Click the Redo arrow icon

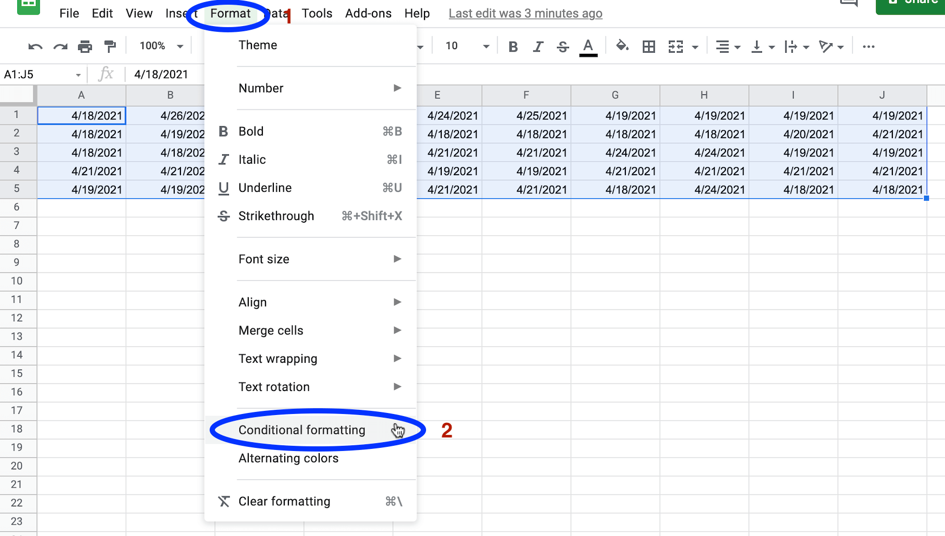pos(60,47)
